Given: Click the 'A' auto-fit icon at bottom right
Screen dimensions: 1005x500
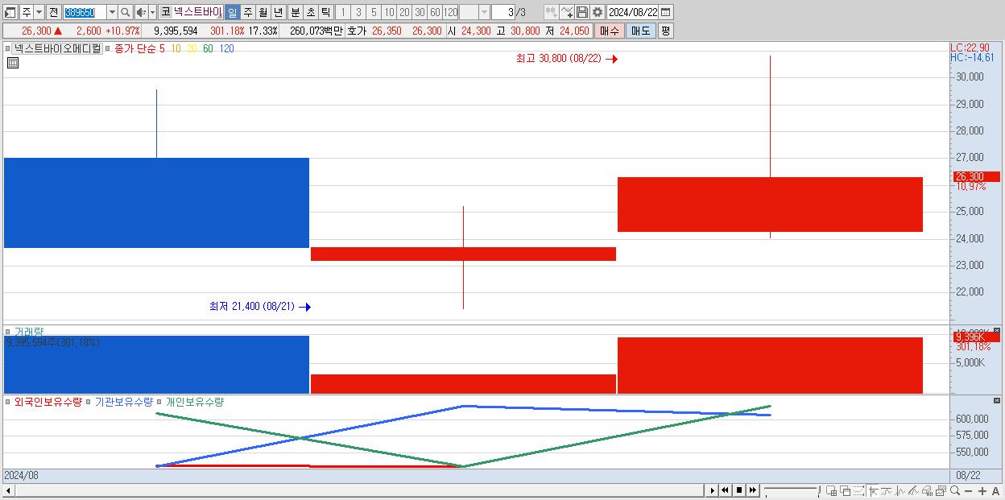Looking at the screenshot, I should tap(996, 490).
